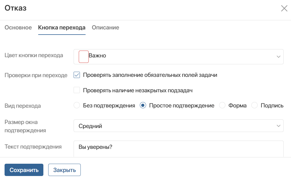Click the Вид перехода label

point(23,106)
